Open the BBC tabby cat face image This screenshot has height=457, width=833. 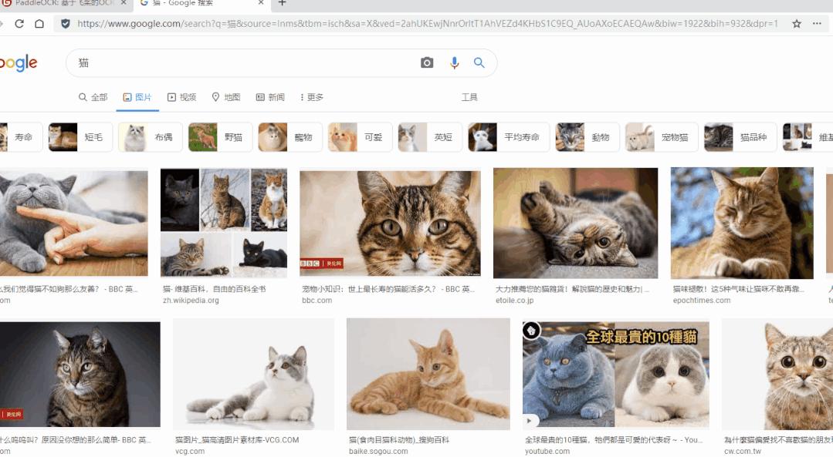tap(390, 223)
